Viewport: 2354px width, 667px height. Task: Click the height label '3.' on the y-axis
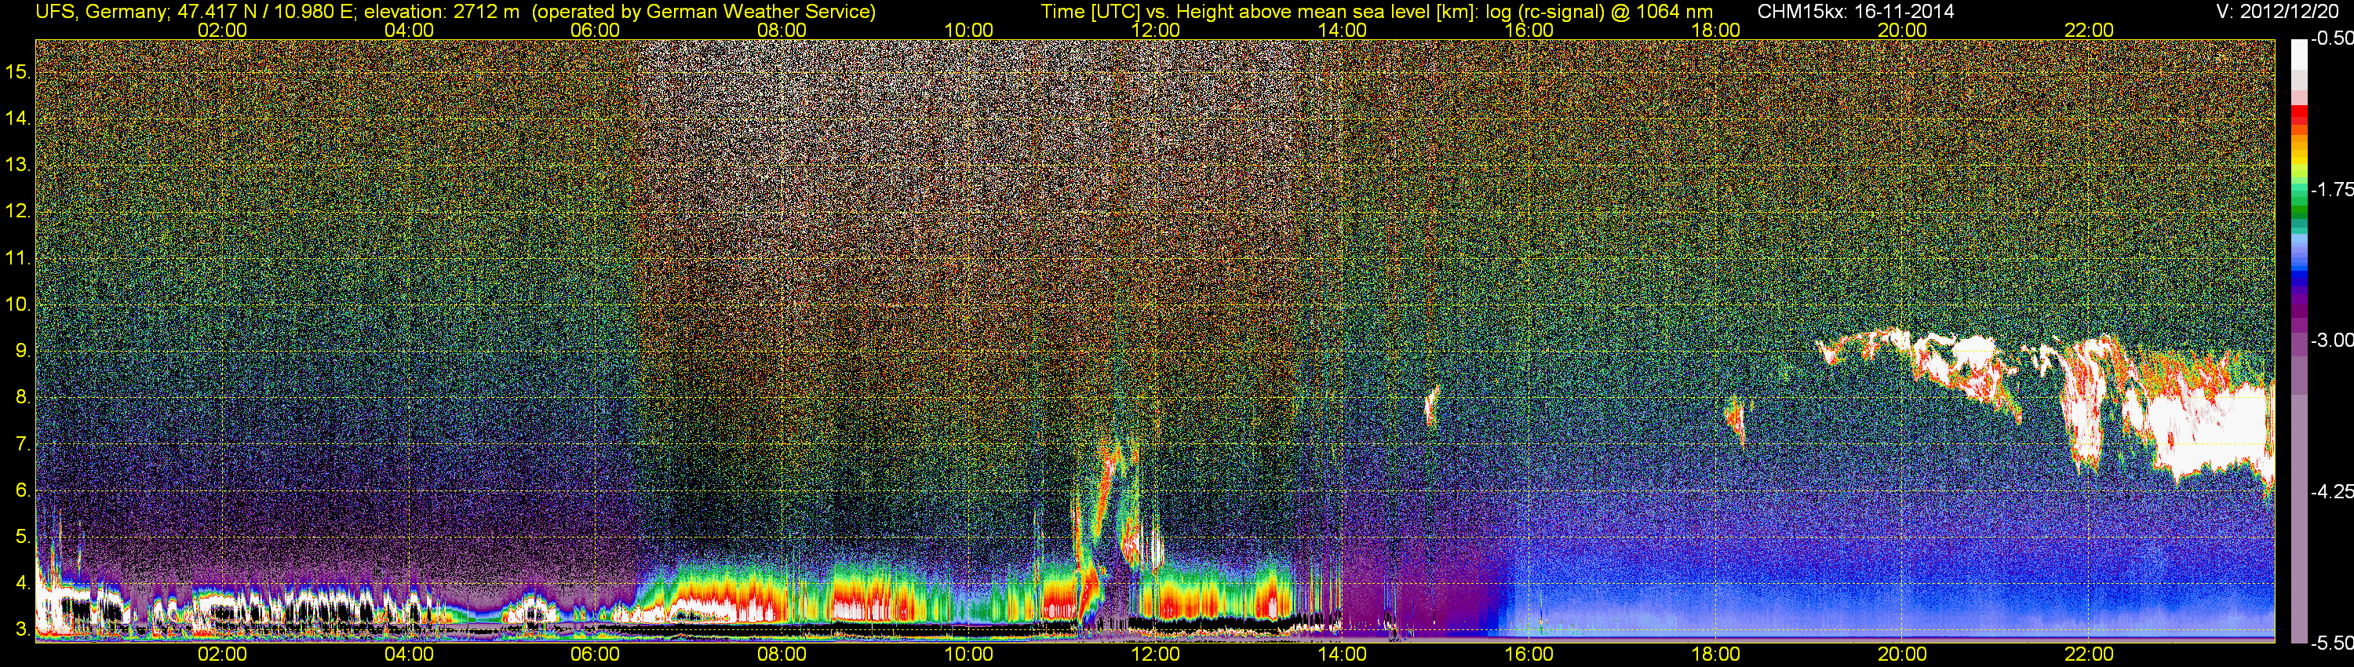pyautogui.click(x=23, y=629)
